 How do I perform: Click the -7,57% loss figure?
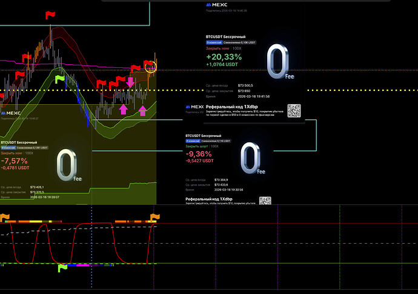(15, 161)
